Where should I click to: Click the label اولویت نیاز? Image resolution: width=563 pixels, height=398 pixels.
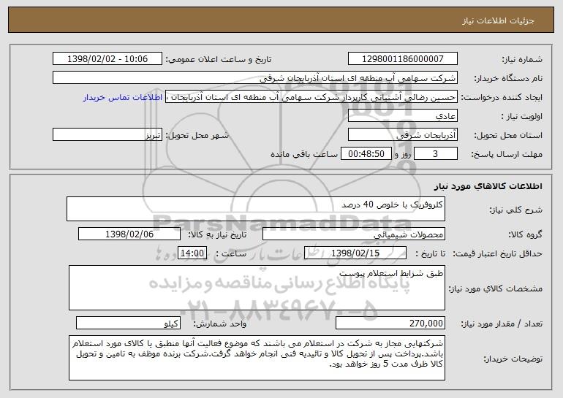click(522, 116)
